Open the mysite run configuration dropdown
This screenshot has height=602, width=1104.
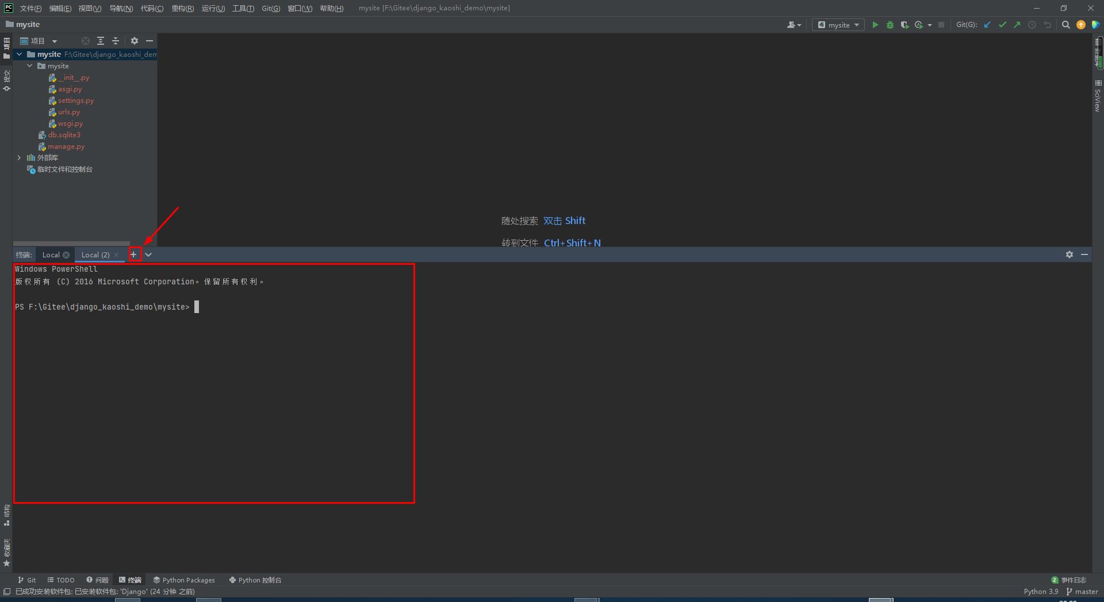(x=838, y=25)
